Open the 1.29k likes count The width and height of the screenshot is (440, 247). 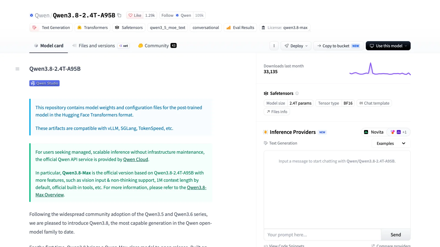click(150, 15)
